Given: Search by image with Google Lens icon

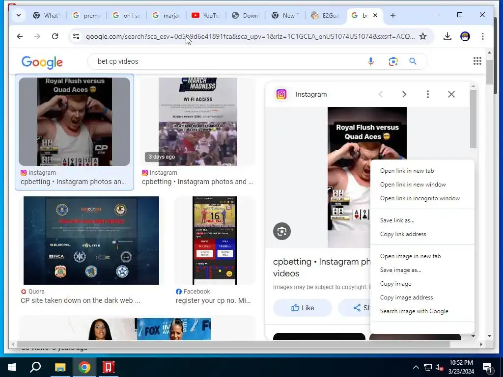Looking at the screenshot, I should [x=393, y=61].
